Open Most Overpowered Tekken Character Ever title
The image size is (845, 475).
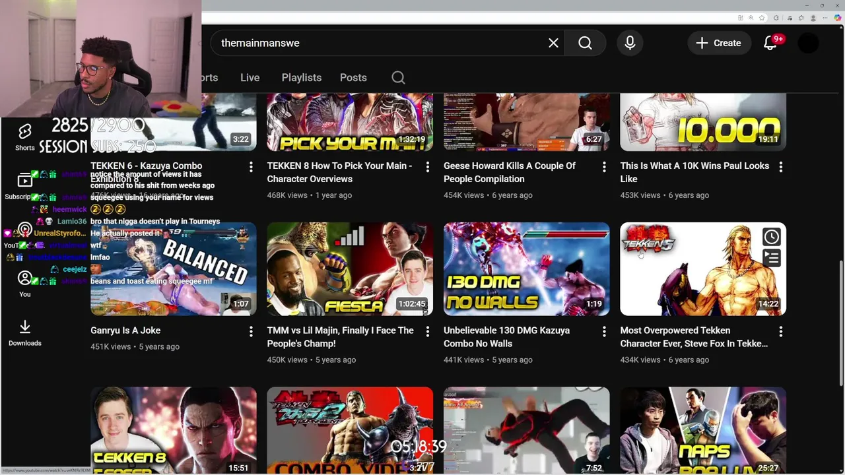tap(694, 336)
